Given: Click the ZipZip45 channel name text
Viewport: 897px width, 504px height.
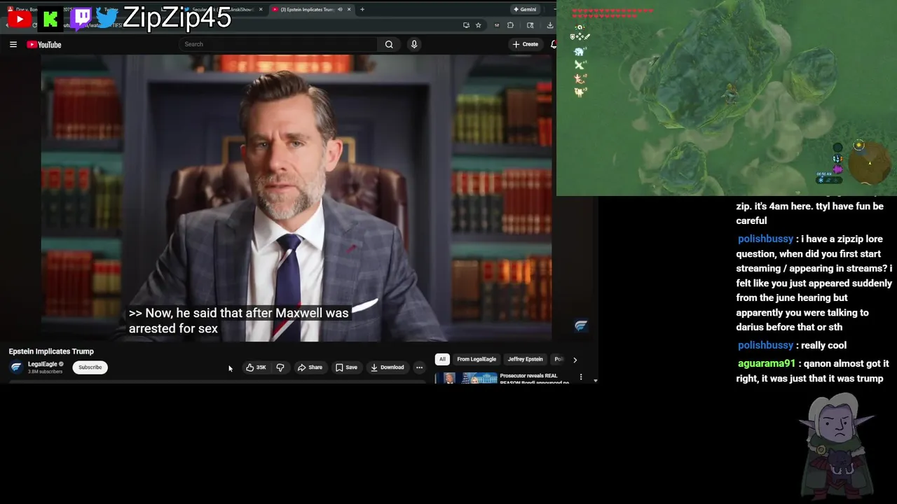Looking at the screenshot, I should pos(177,17).
